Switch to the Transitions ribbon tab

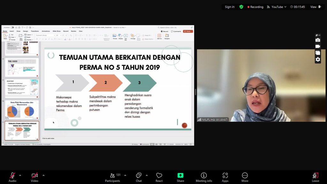click(35, 31)
